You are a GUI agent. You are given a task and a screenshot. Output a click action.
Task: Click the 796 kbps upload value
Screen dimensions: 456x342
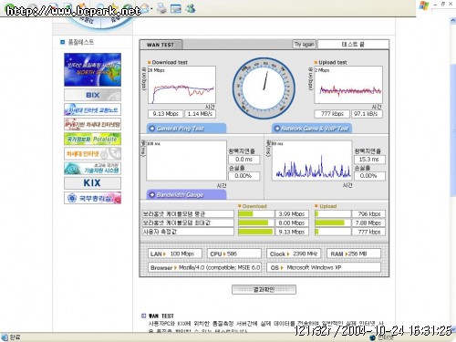click(368, 213)
